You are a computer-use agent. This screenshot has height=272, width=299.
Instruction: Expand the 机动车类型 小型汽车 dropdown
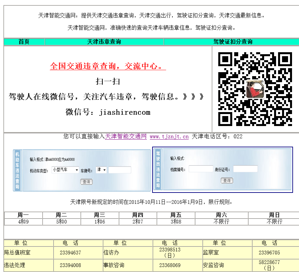coord(65,170)
